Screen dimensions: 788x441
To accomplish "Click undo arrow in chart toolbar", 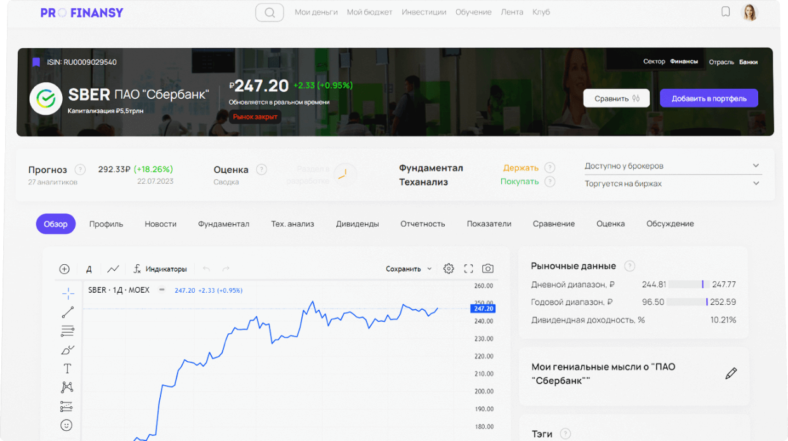I will pyautogui.click(x=206, y=269).
